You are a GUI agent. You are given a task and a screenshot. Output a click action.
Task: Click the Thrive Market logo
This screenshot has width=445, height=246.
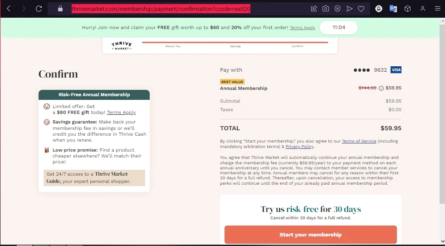click(x=122, y=46)
